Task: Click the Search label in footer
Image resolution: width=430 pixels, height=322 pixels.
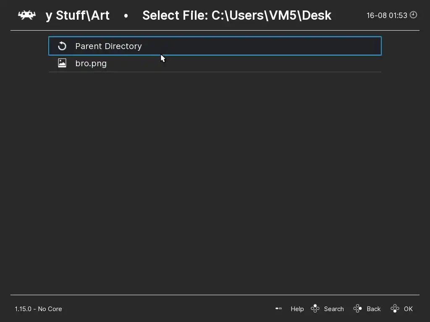Action: coord(334,309)
